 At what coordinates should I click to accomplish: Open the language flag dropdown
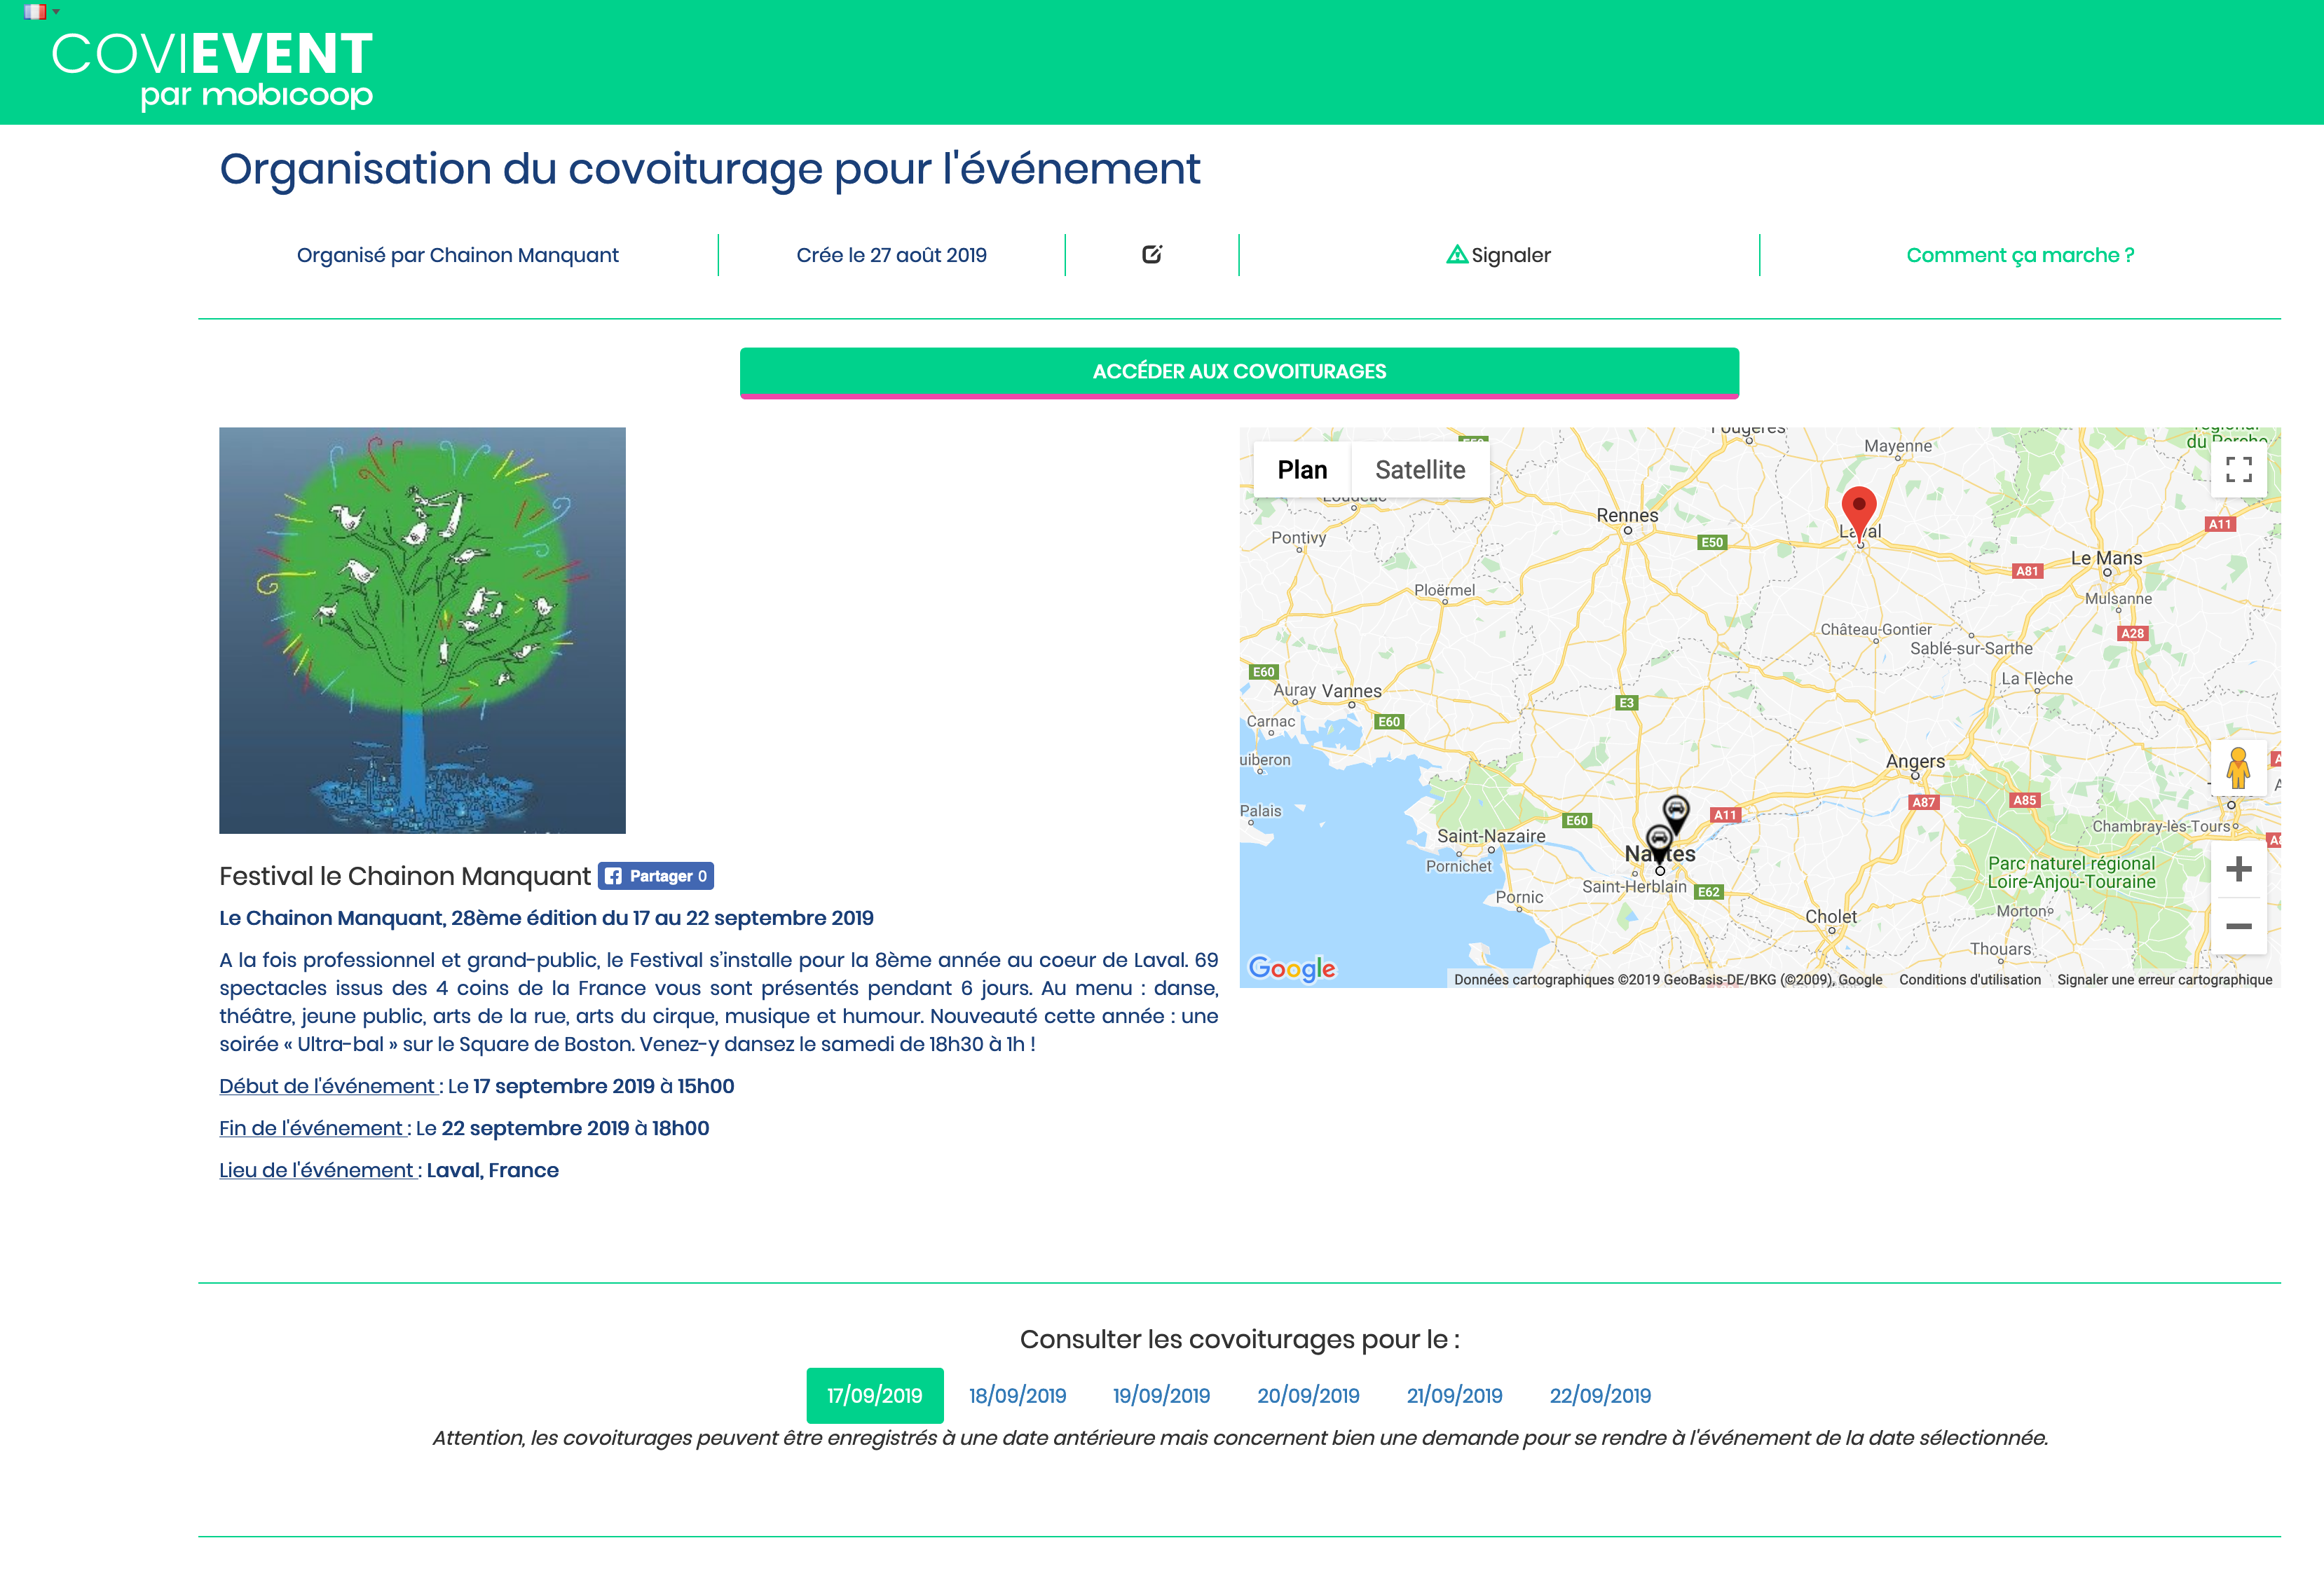click(41, 12)
